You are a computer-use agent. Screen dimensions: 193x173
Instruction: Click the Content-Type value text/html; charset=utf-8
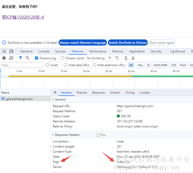pyautogui.click(x=133, y=151)
